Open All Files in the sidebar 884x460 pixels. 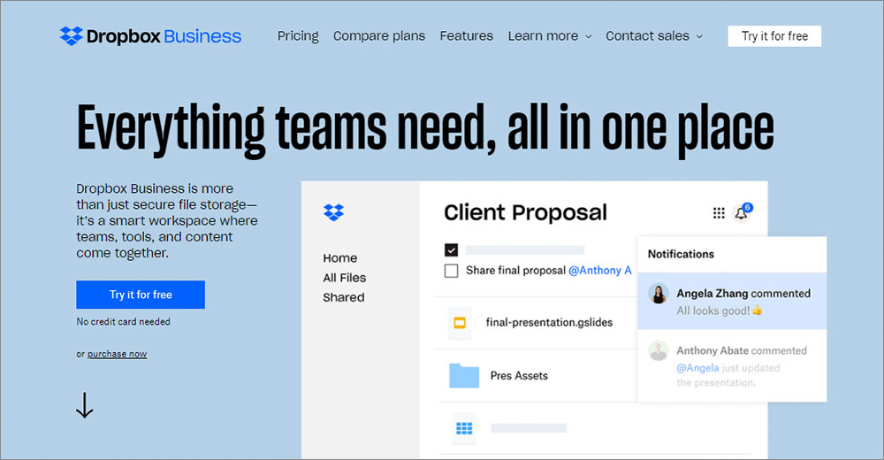(x=345, y=278)
